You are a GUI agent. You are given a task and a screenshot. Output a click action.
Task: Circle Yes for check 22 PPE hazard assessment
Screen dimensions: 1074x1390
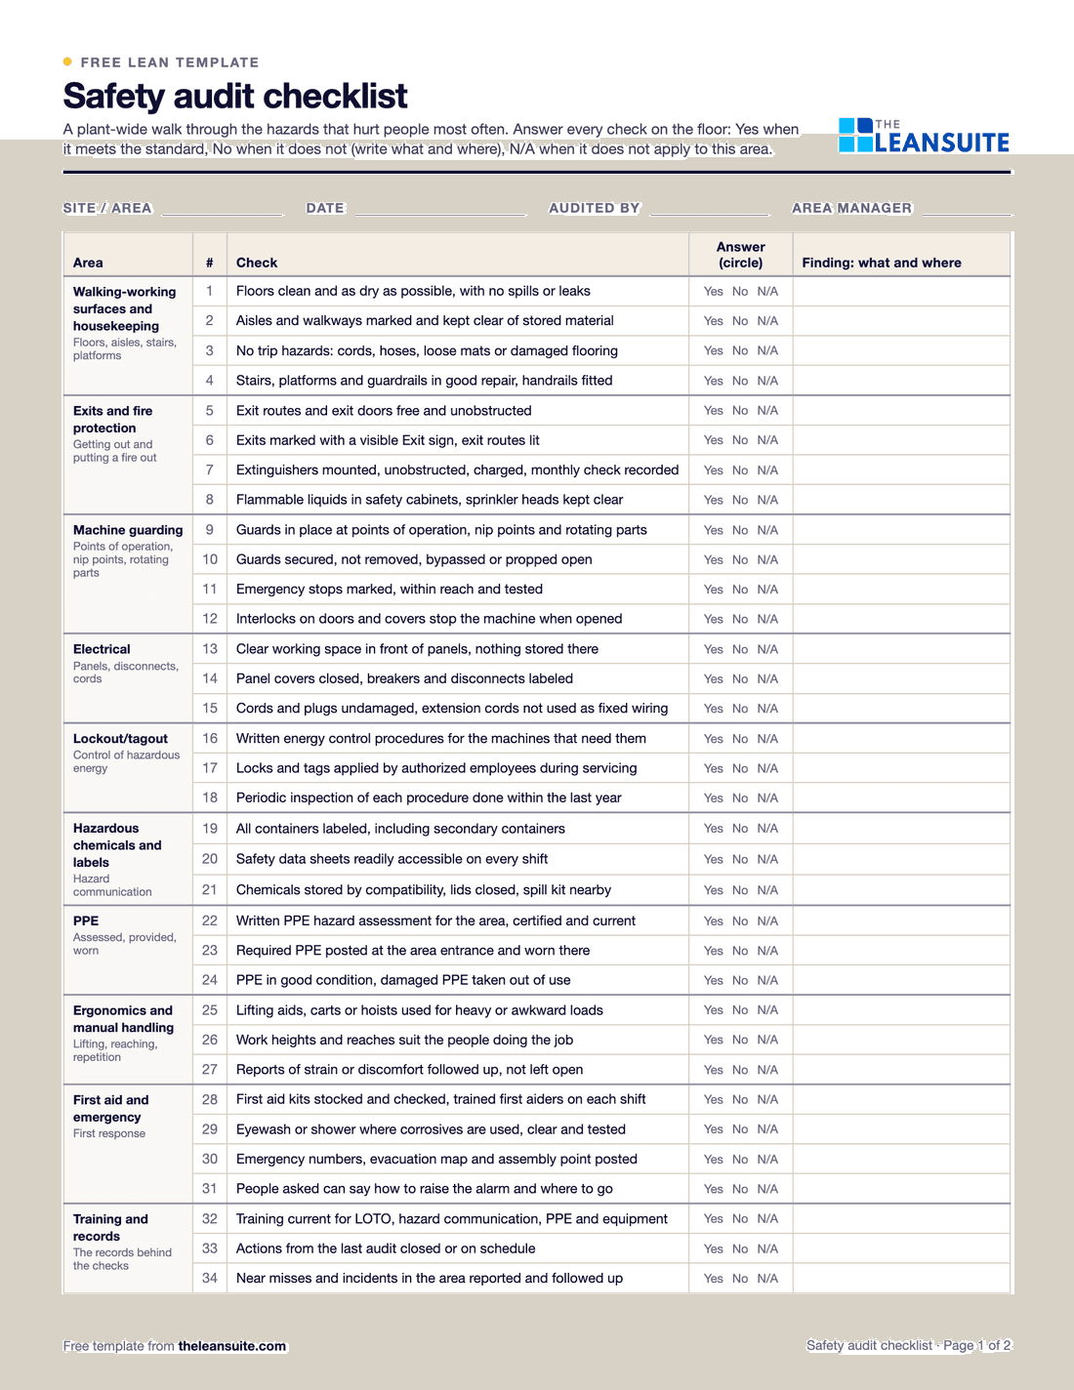(x=714, y=920)
